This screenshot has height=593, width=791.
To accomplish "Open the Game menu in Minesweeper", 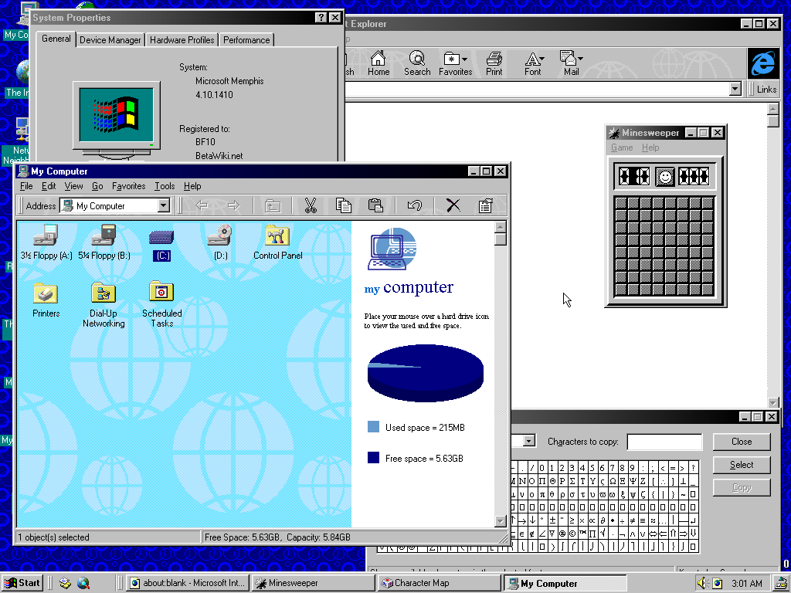I will 622,147.
